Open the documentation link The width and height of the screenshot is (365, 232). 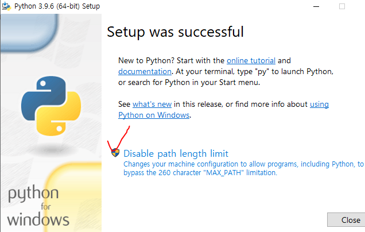(x=145, y=72)
